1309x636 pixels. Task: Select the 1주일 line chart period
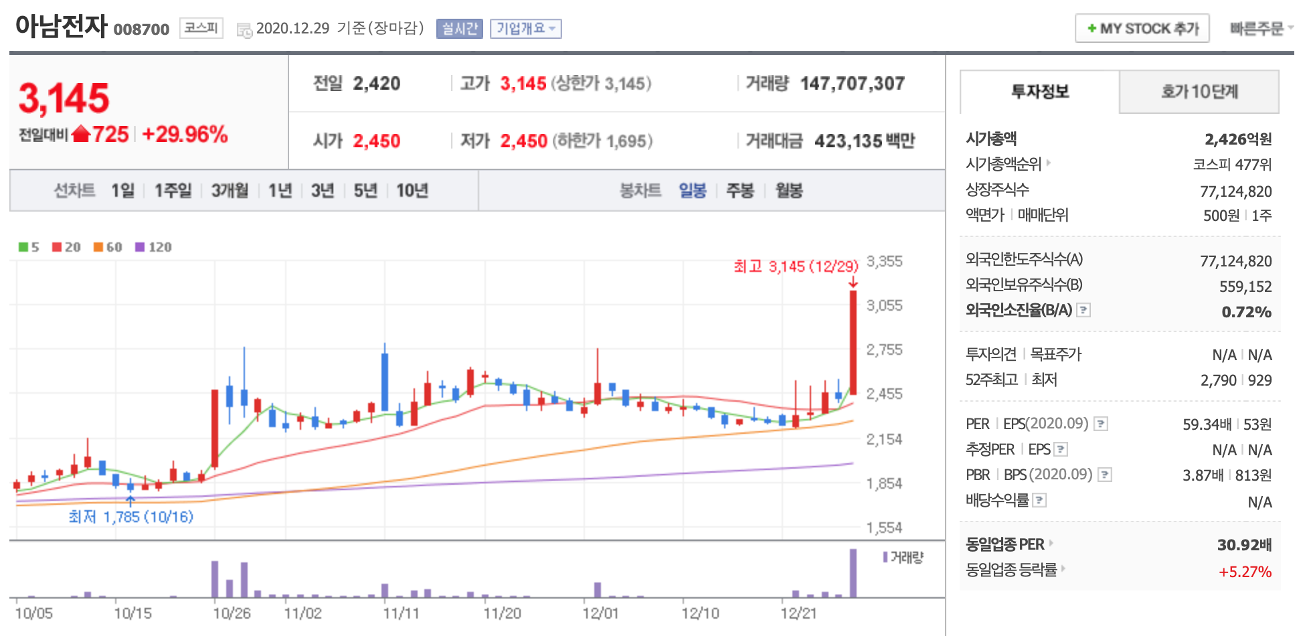pyautogui.click(x=173, y=191)
